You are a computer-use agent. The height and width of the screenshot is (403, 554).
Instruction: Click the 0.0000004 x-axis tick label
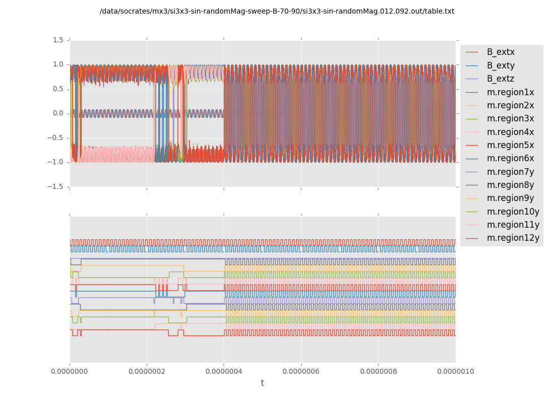(x=224, y=371)
